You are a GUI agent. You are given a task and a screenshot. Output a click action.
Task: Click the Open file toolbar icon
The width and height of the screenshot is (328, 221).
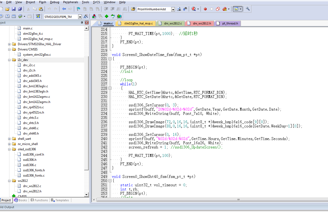8,9
